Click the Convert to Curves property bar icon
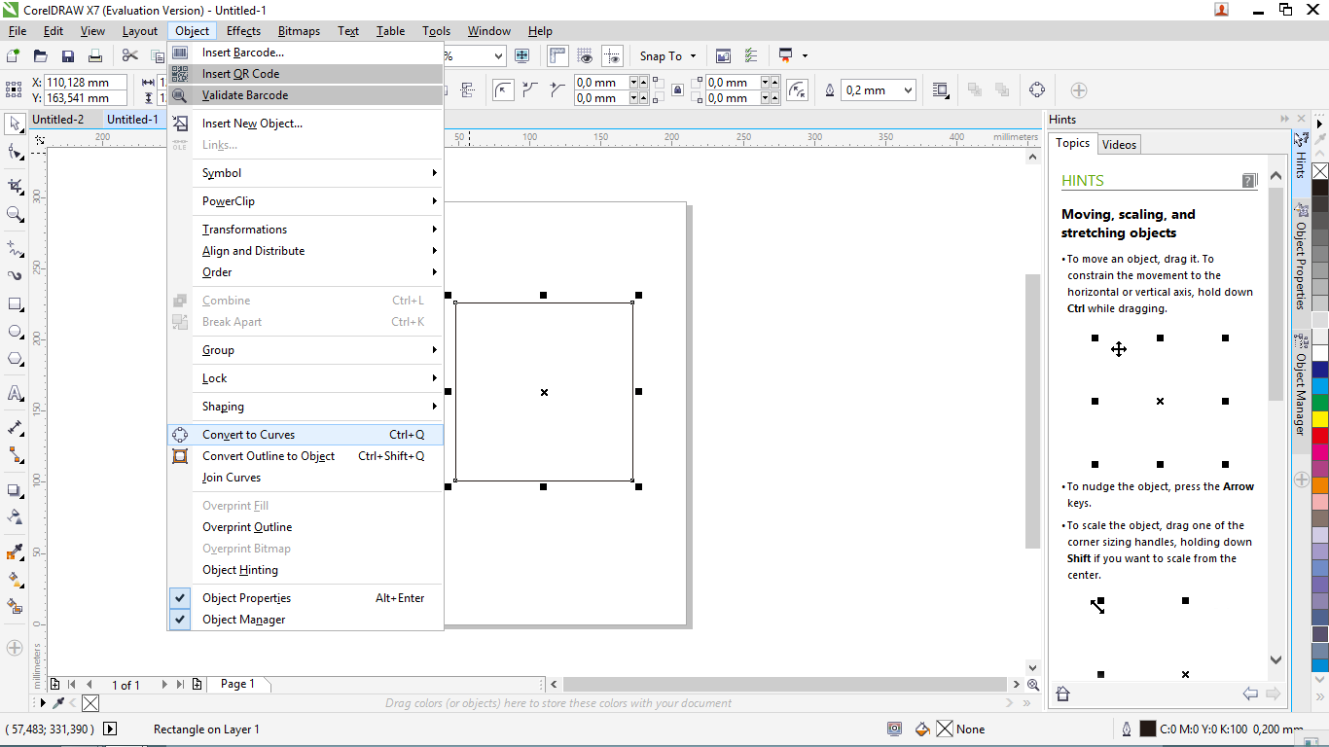1329x747 pixels. point(1037,90)
